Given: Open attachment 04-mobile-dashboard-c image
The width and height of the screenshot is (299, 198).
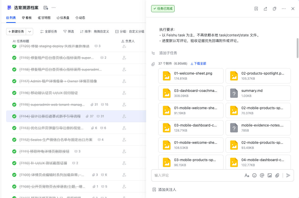Looking at the screenshot, I should pyautogui.click(x=258, y=162).
